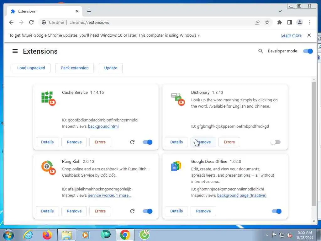Share this page via the share icon
321x241 pixels.
pos(257,22)
